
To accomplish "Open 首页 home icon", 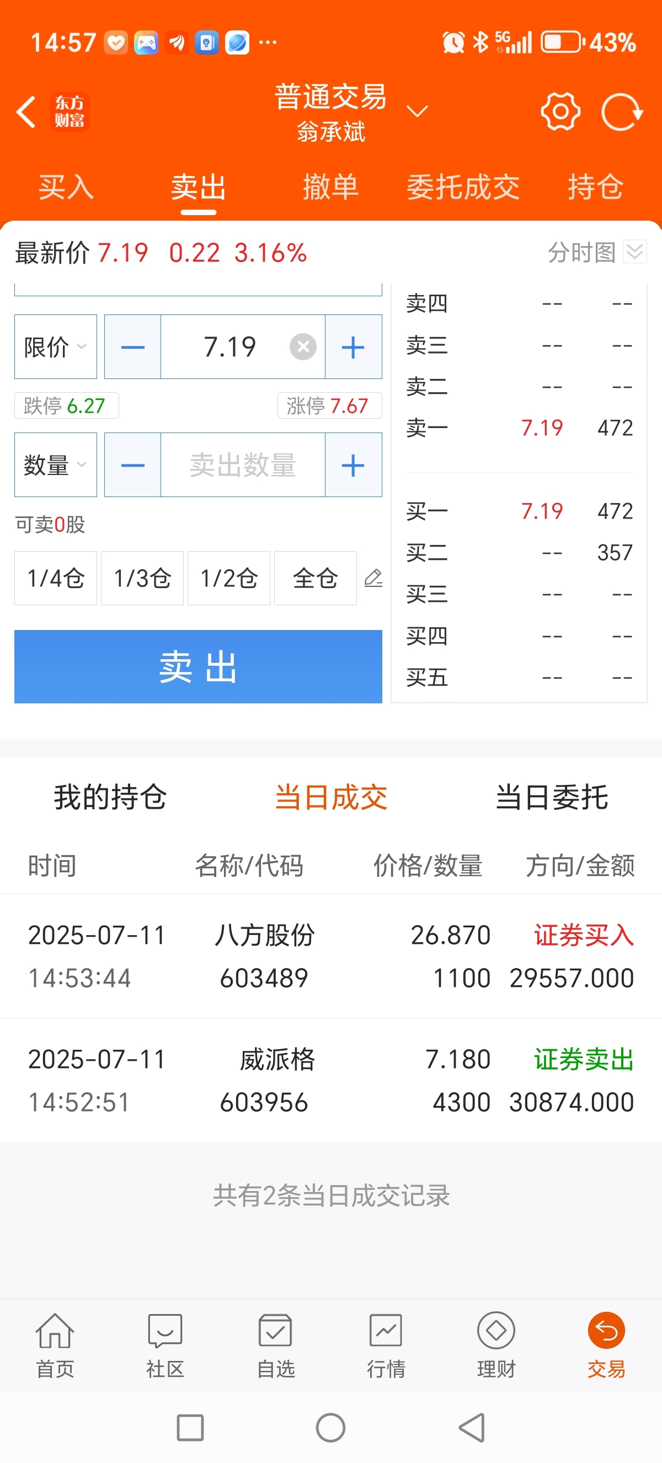I will [x=55, y=1345].
